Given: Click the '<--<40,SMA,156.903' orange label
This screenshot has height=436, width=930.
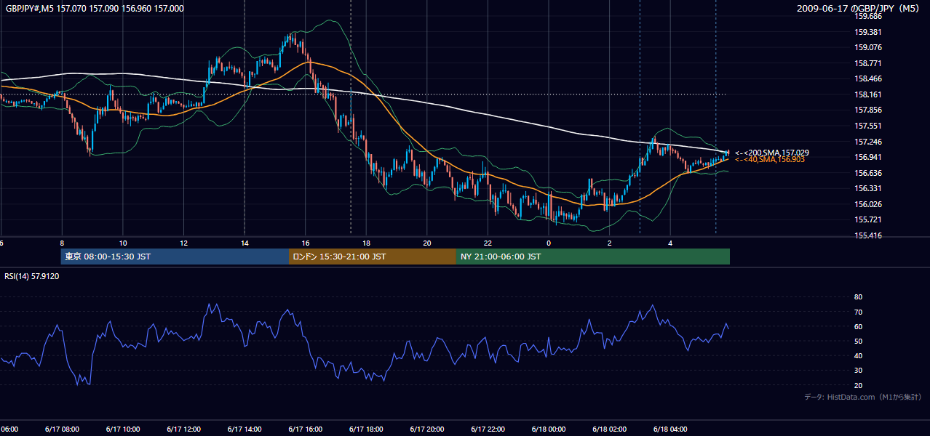Looking at the screenshot, I should tap(769, 159).
